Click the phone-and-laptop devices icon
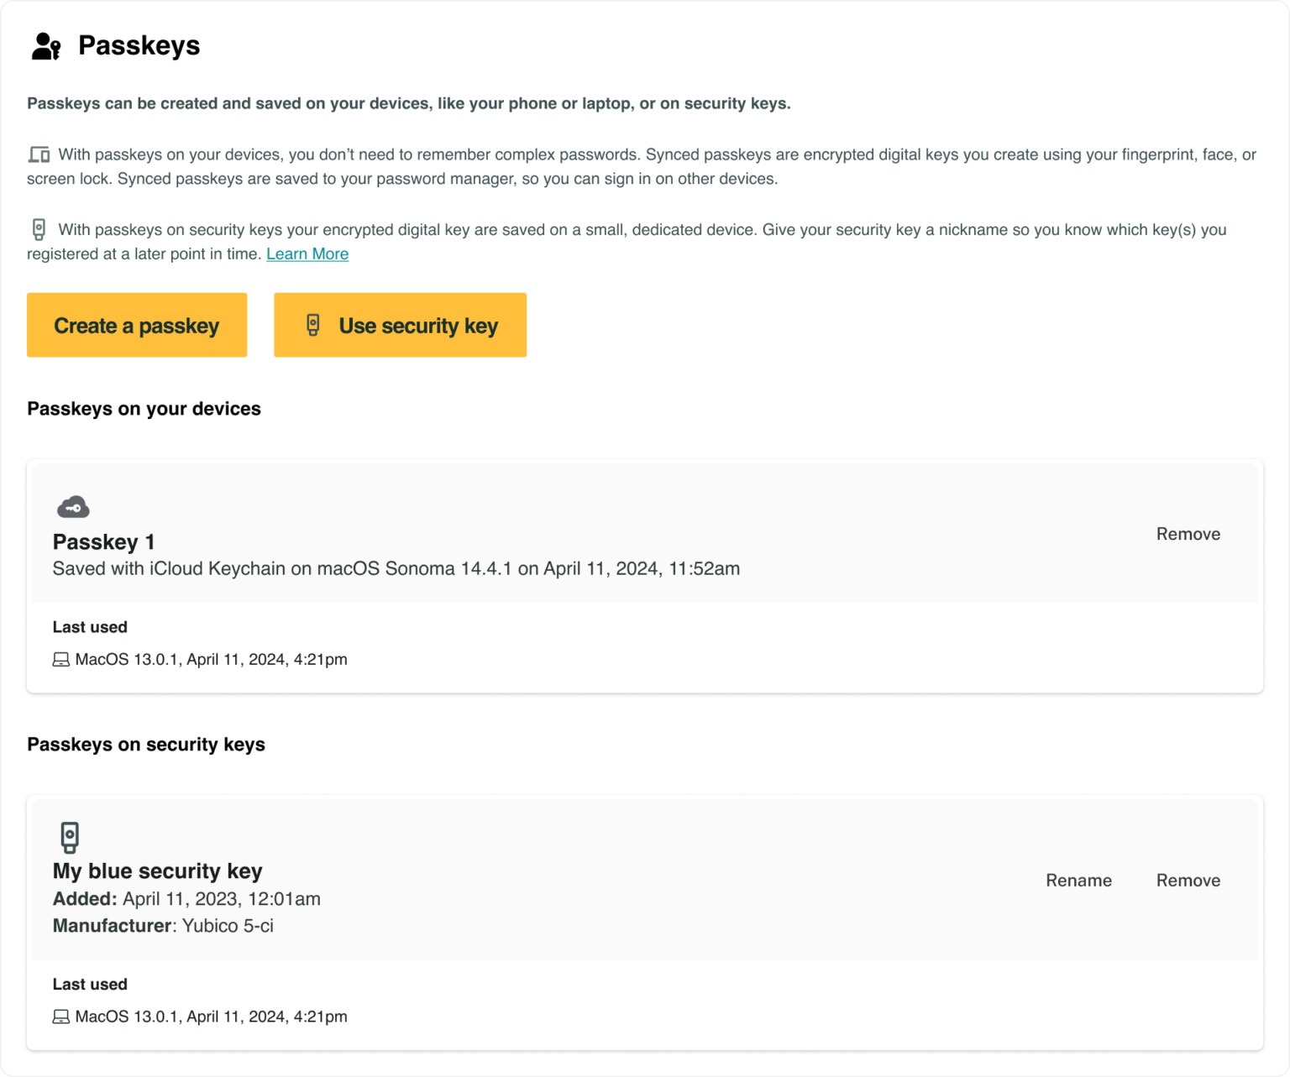Image resolution: width=1290 pixels, height=1077 pixels. point(39,154)
